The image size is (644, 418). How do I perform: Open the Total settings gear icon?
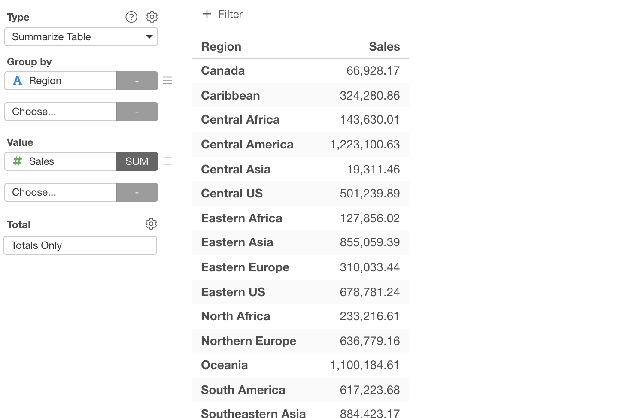click(x=151, y=224)
